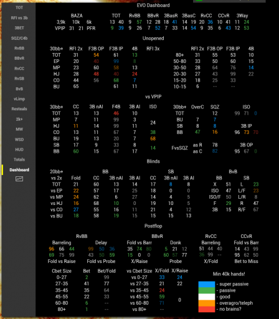Click the 10-15 stack row label
The width and height of the screenshot is (279, 319).
click(x=179, y=87)
